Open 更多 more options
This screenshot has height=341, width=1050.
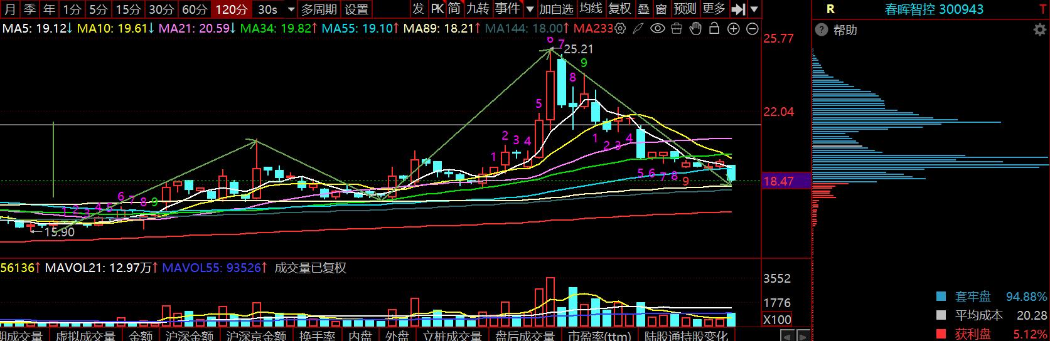point(714,9)
